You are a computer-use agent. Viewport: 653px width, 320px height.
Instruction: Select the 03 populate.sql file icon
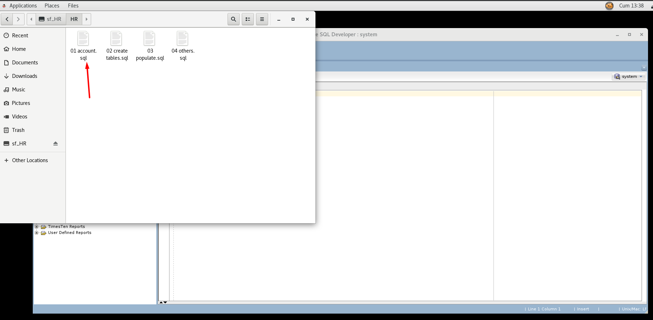(150, 39)
